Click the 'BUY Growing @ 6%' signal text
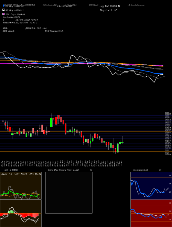 (54, 31)
